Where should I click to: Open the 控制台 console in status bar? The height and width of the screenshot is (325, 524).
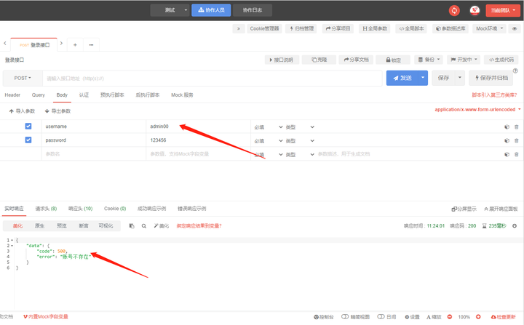click(323, 317)
